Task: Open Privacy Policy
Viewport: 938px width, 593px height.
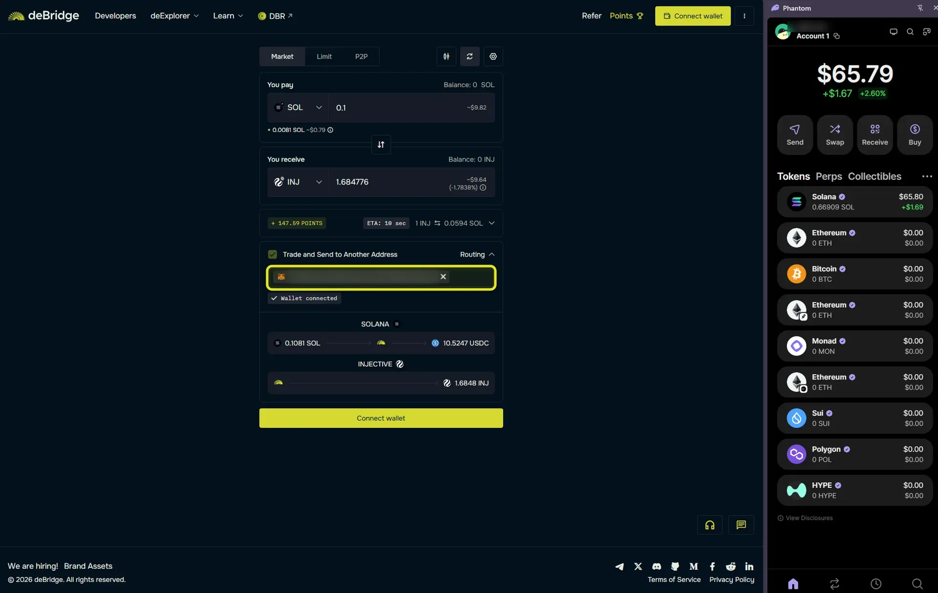Action: (x=732, y=580)
